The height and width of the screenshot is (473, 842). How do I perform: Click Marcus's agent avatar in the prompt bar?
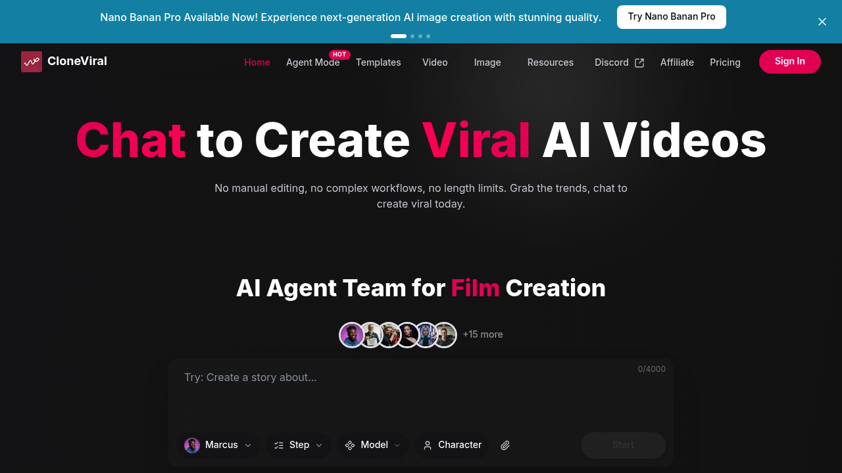click(x=192, y=445)
